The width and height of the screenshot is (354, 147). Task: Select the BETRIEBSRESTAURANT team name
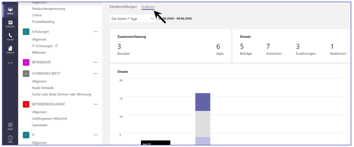[x=48, y=104]
